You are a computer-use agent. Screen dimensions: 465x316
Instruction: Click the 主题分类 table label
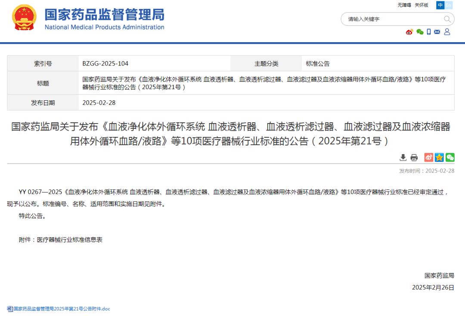[267, 63]
